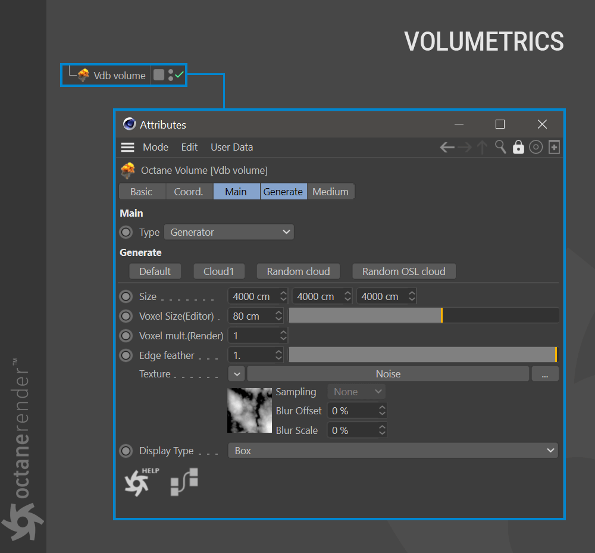The width and height of the screenshot is (595, 553).
Task: Go up one level with up arrow
Action: [x=483, y=147]
